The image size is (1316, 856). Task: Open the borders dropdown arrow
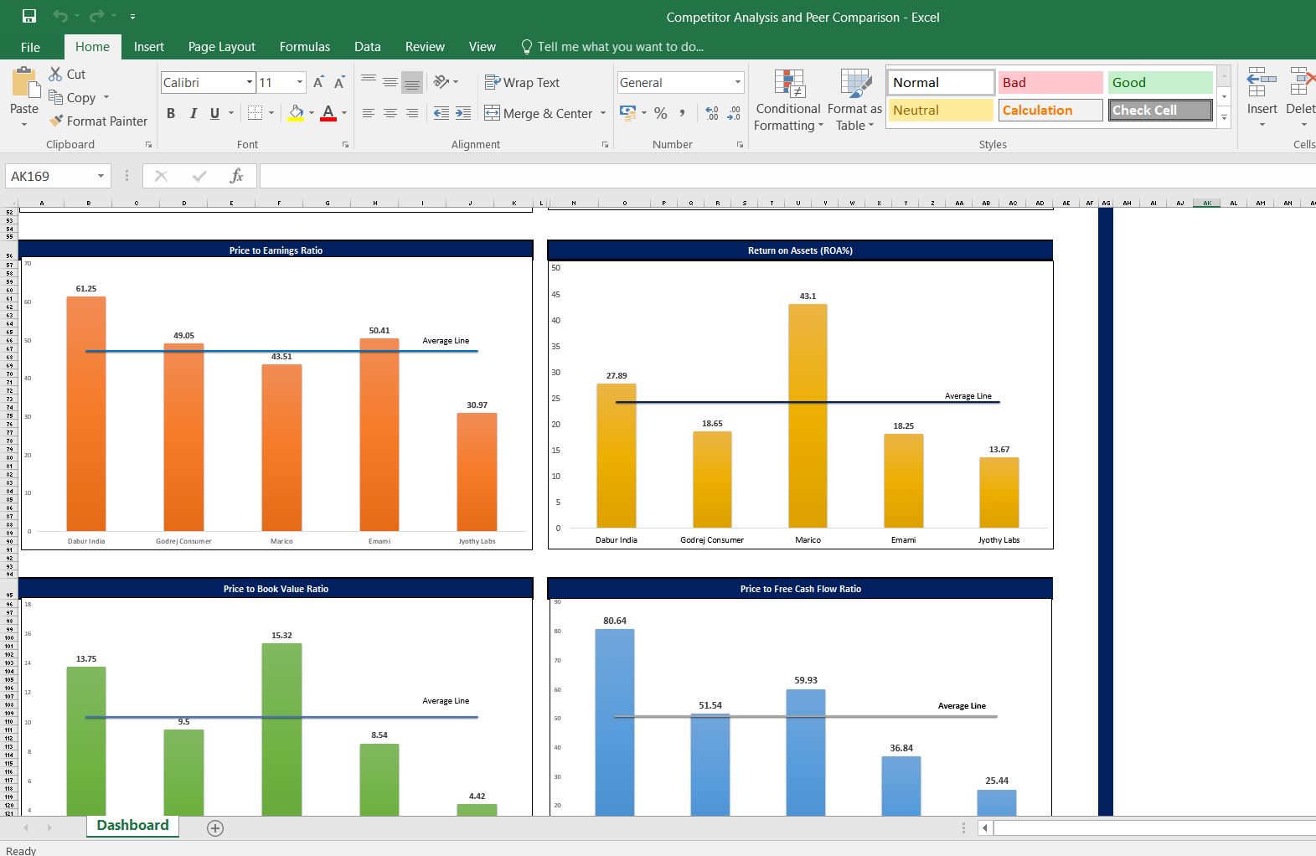(x=273, y=113)
